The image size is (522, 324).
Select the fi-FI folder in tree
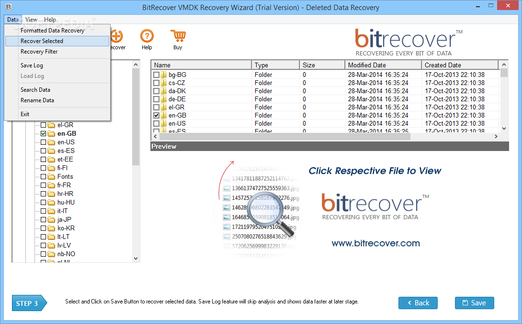(63, 168)
